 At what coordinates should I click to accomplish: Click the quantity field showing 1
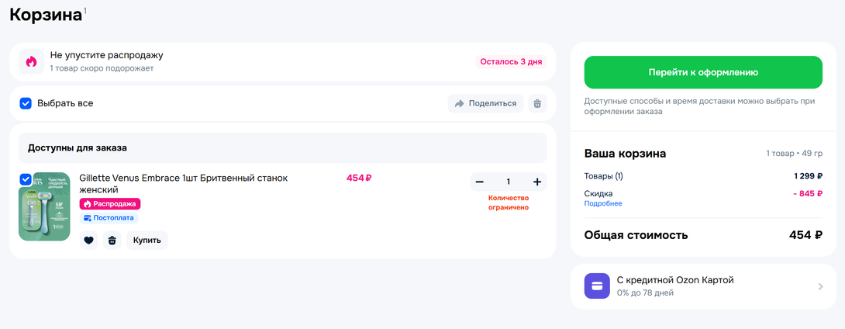pyautogui.click(x=509, y=182)
